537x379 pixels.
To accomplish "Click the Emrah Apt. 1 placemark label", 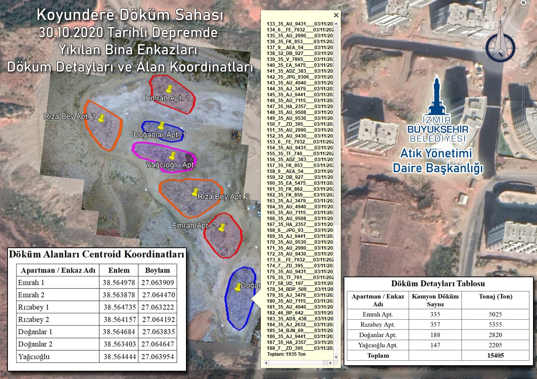I will [x=167, y=98].
